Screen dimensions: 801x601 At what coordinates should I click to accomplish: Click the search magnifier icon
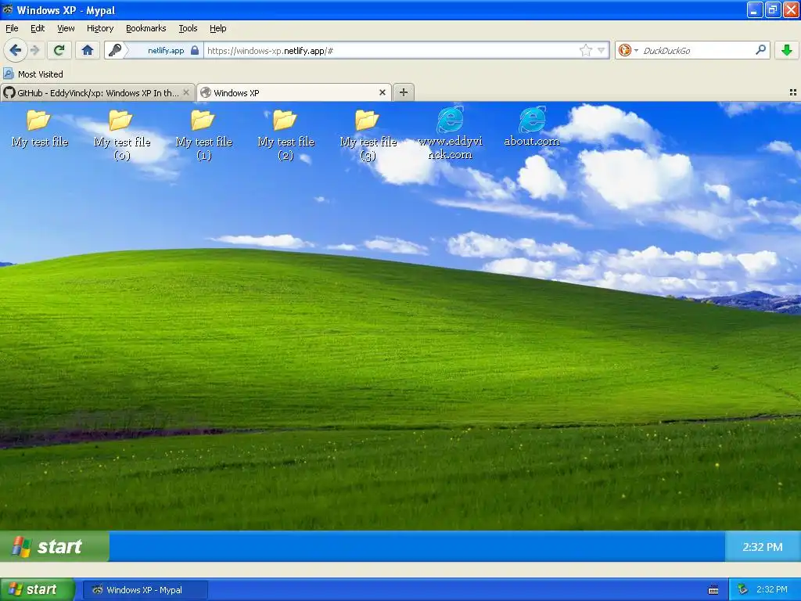click(760, 50)
